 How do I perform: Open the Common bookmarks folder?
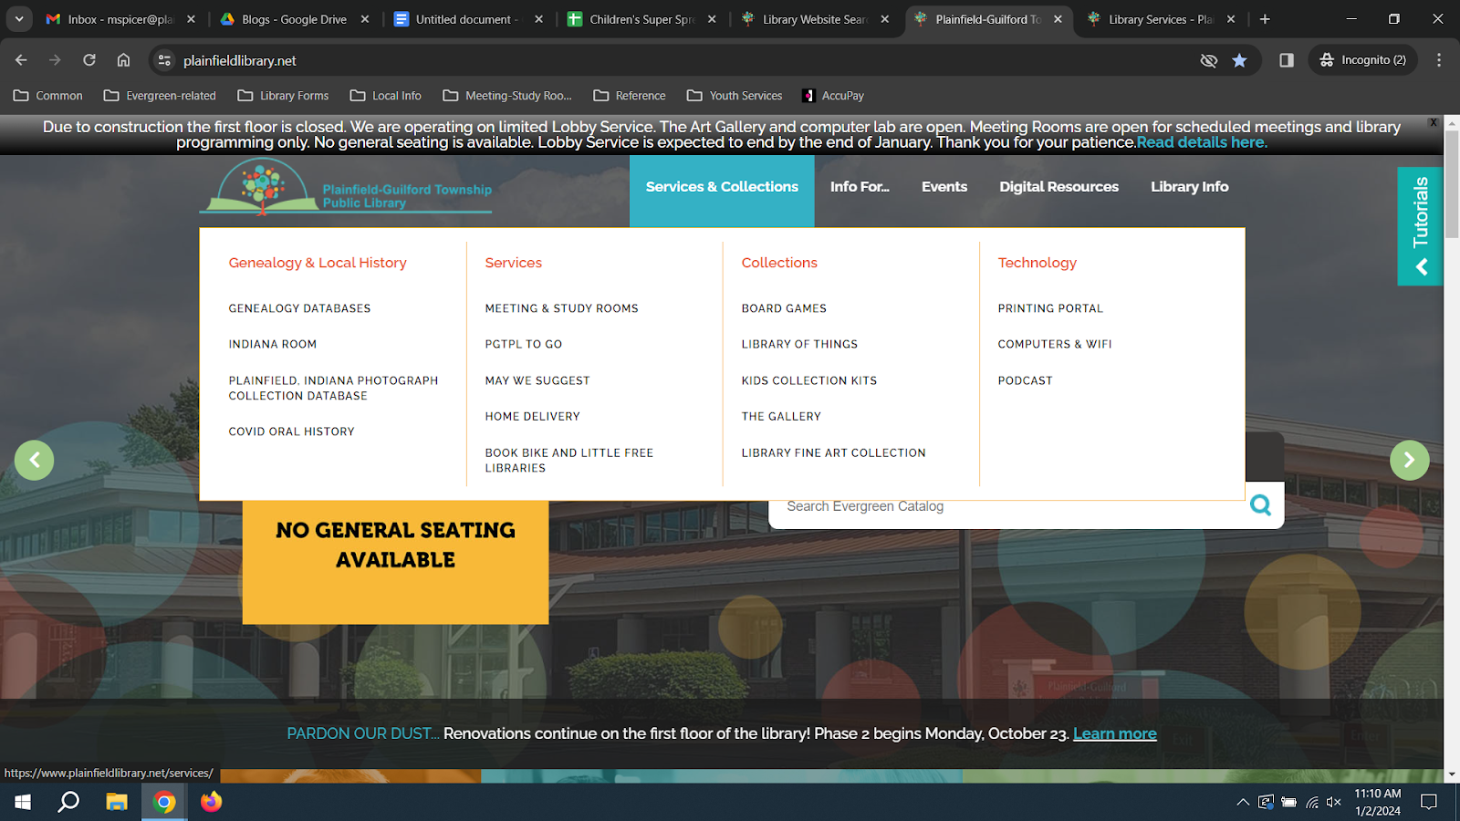48,96
